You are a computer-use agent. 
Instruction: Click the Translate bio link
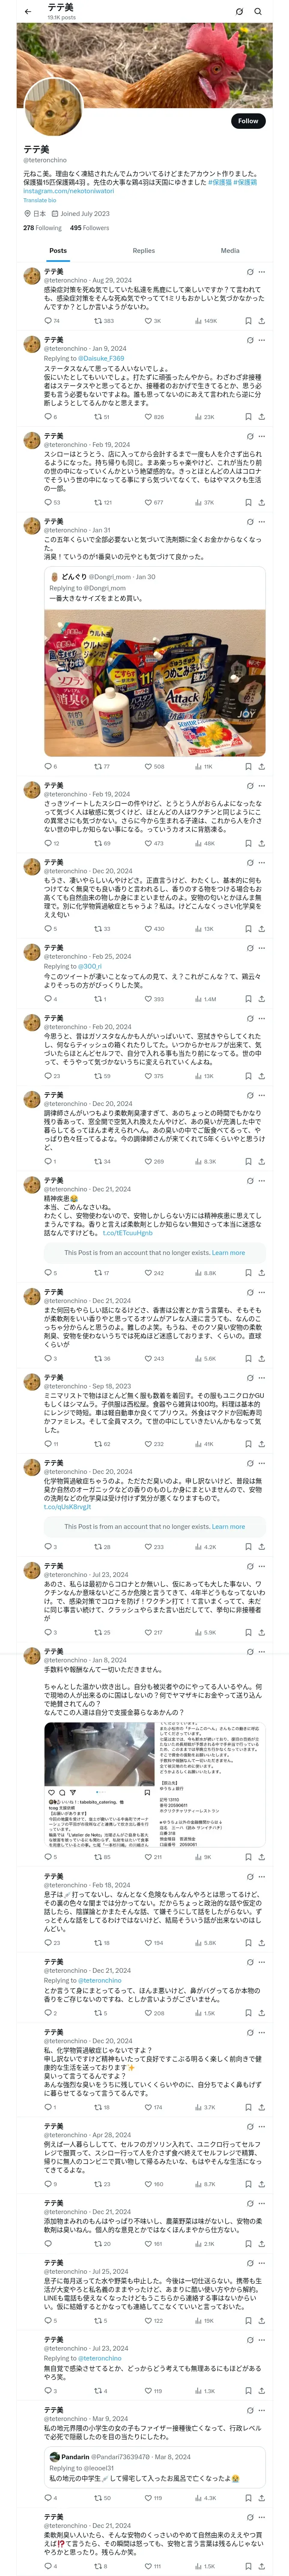(41, 200)
